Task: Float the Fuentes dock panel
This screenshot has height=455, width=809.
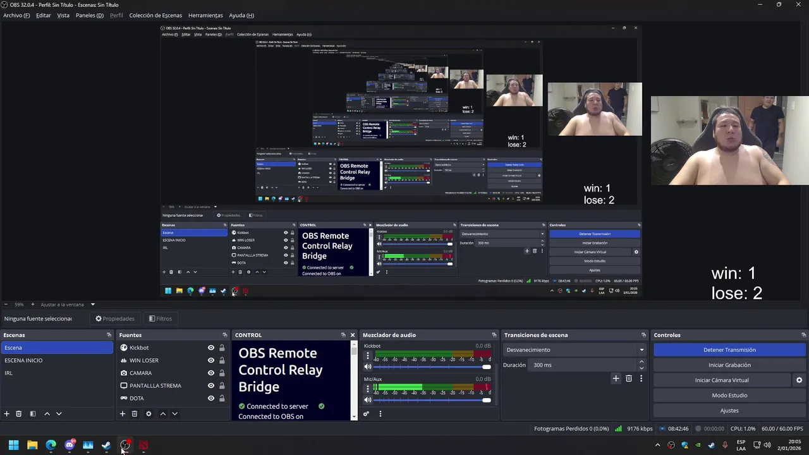Action: 224,335
